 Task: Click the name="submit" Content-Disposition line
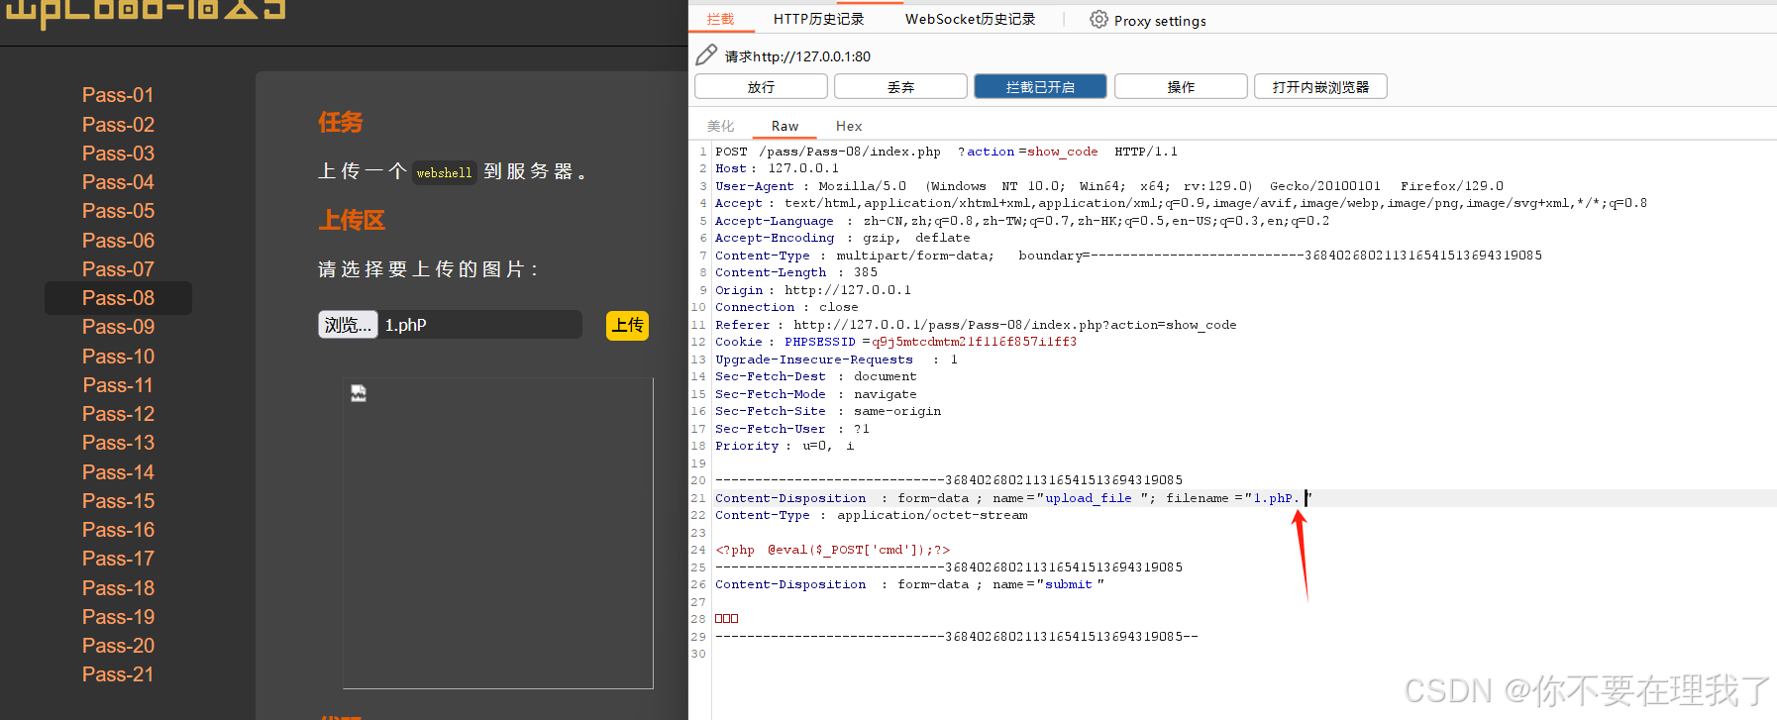pyautogui.click(x=909, y=584)
